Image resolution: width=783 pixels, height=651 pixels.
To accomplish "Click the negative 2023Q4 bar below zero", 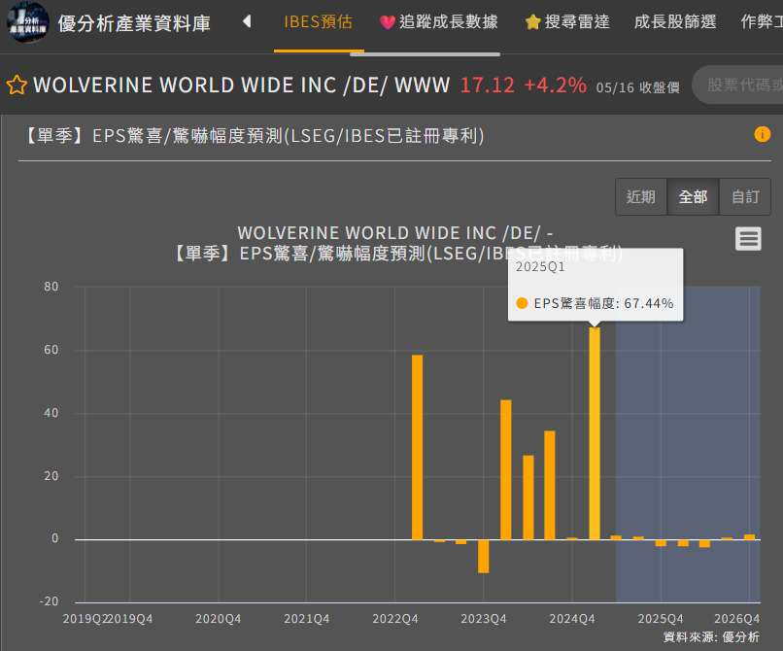I will (484, 556).
